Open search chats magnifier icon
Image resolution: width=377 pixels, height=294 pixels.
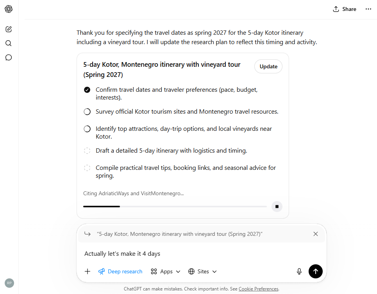click(9, 43)
